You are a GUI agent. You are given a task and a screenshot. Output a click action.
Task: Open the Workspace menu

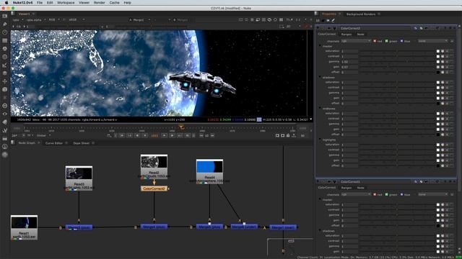pos(66,3)
